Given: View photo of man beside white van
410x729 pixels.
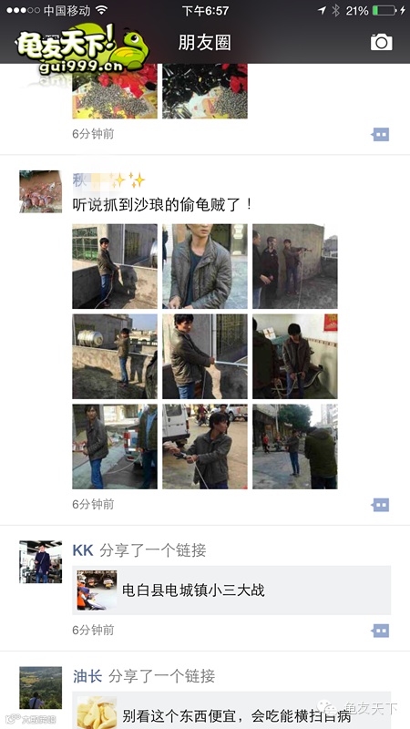Looking at the screenshot, I should click(x=205, y=447).
